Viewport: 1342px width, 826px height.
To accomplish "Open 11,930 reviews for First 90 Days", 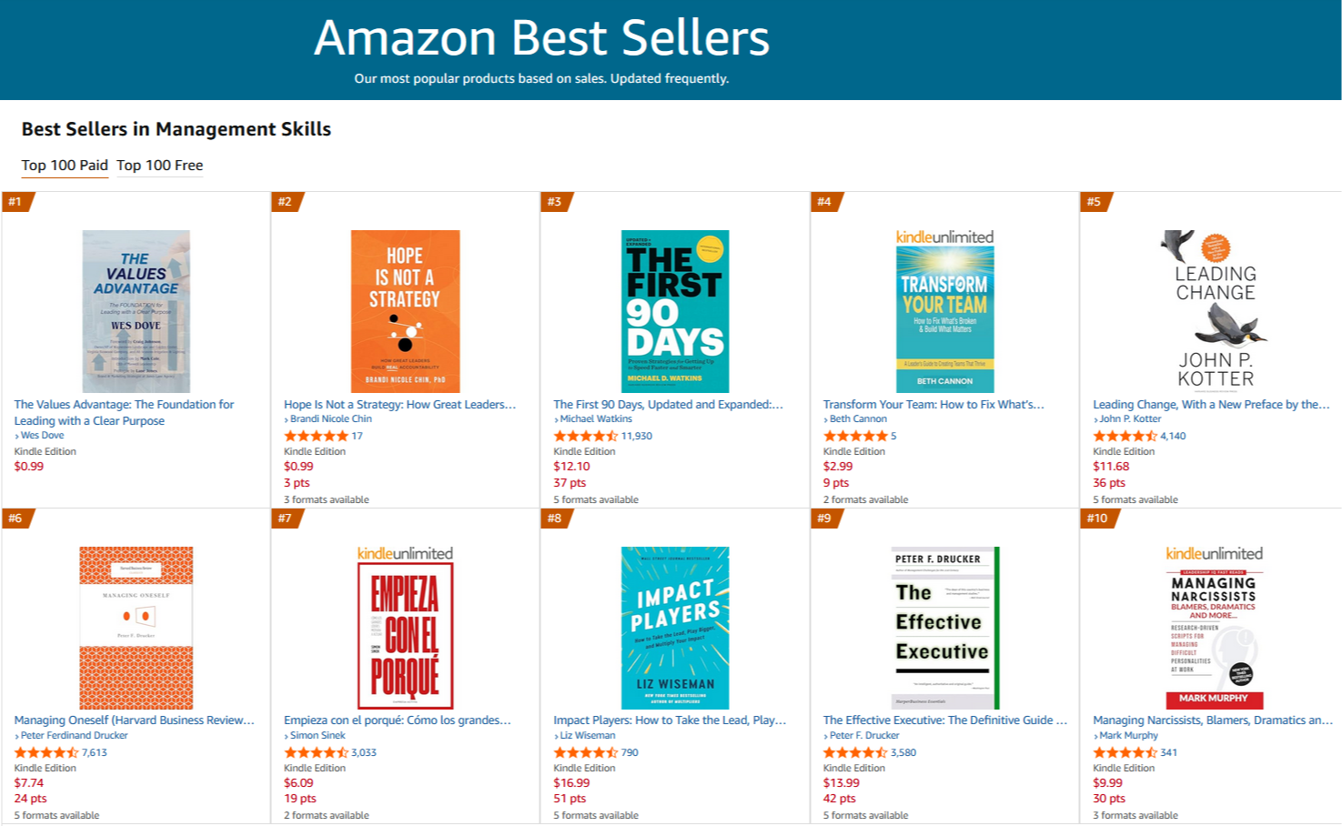I will tap(637, 437).
